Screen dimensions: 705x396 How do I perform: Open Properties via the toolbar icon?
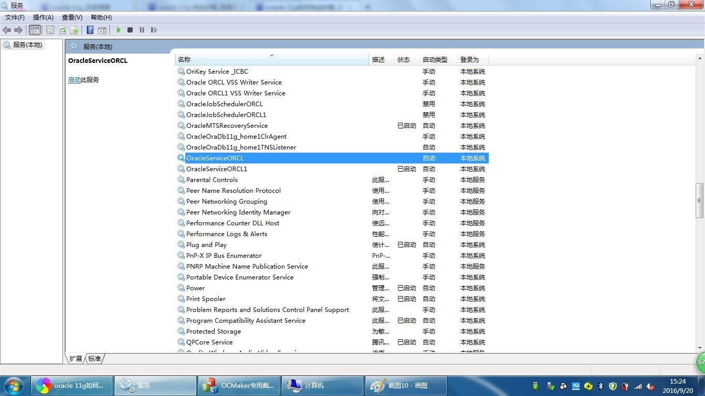pyautogui.click(x=50, y=30)
